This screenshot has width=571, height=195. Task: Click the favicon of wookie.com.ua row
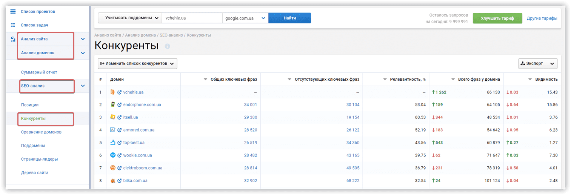(x=112, y=155)
